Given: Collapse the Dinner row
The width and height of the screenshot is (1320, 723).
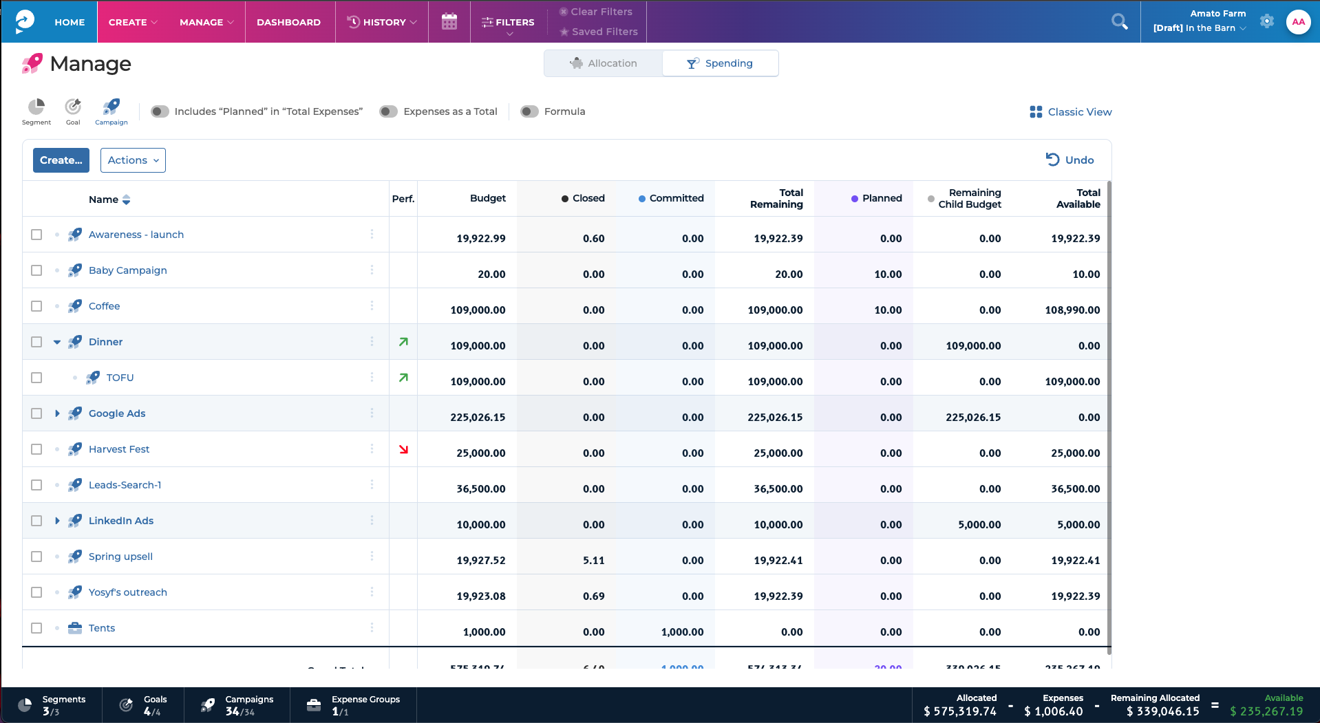Looking at the screenshot, I should 57,342.
